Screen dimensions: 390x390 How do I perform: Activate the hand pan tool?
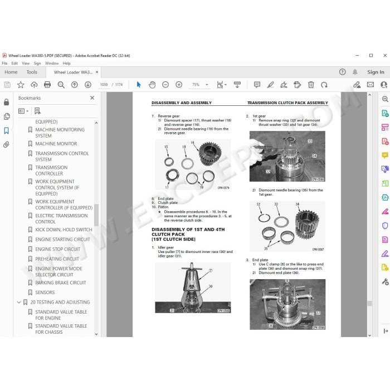(x=152, y=85)
